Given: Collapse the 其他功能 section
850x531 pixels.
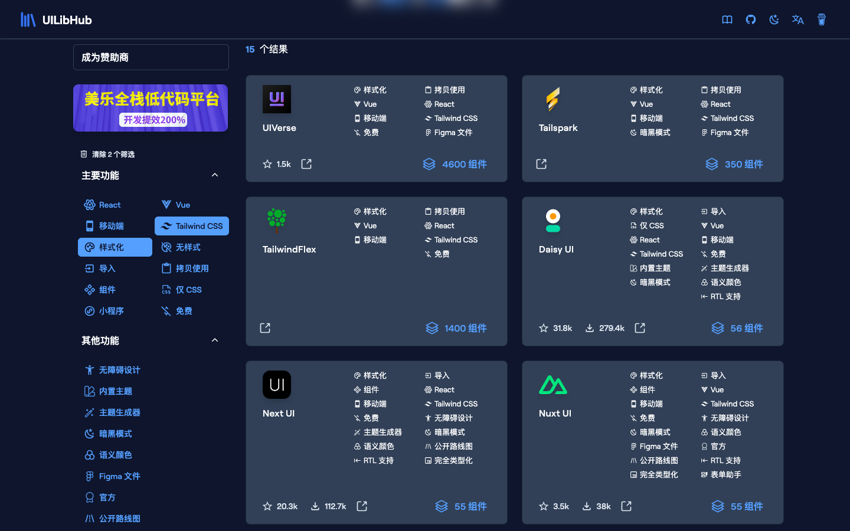Looking at the screenshot, I should 215,340.
